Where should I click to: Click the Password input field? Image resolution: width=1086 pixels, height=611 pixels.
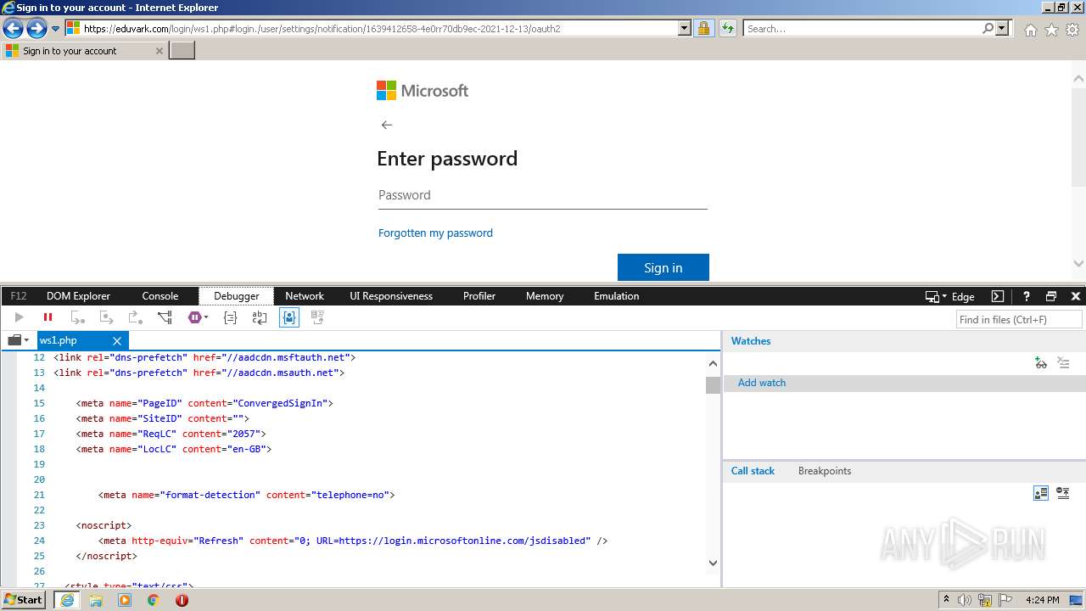pyautogui.click(x=542, y=195)
